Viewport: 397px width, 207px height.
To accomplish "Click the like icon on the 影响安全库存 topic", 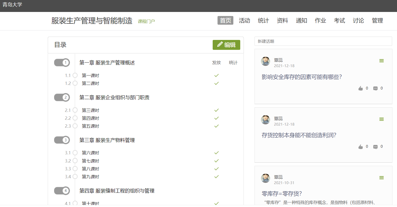I will tap(360, 88).
